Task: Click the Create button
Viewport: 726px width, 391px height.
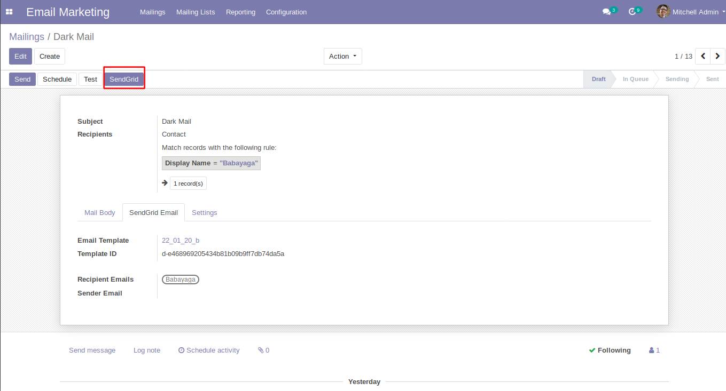Action: tap(50, 57)
